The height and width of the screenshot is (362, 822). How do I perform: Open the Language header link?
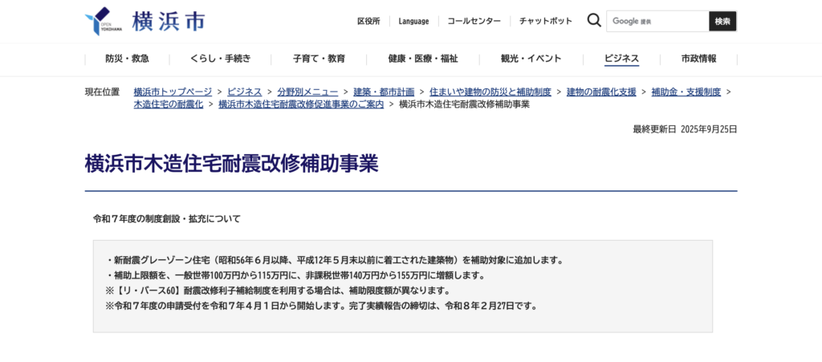[x=413, y=21]
